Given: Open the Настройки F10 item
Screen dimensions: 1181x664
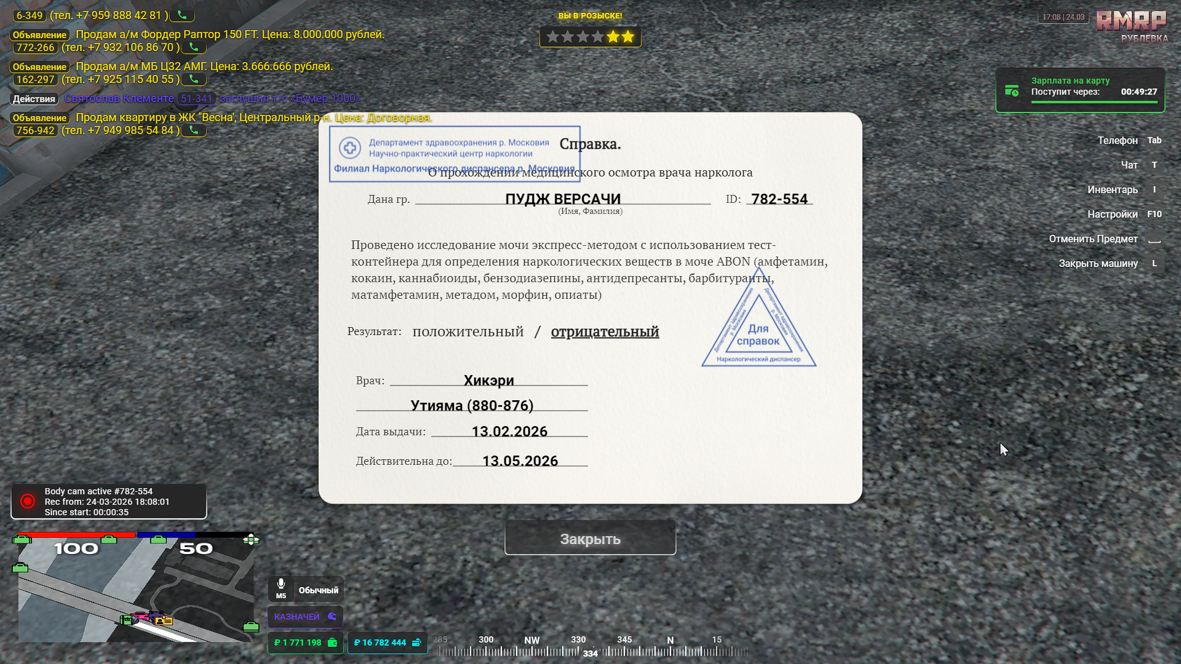Looking at the screenshot, I should [1112, 214].
